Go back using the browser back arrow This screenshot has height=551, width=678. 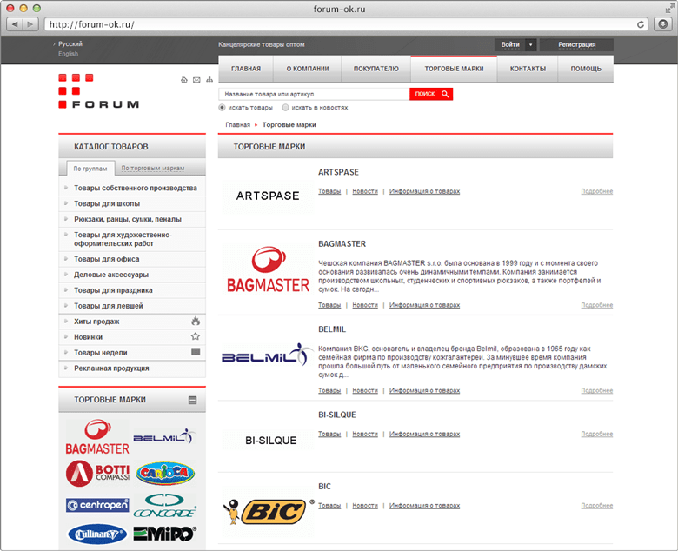pos(14,24)
